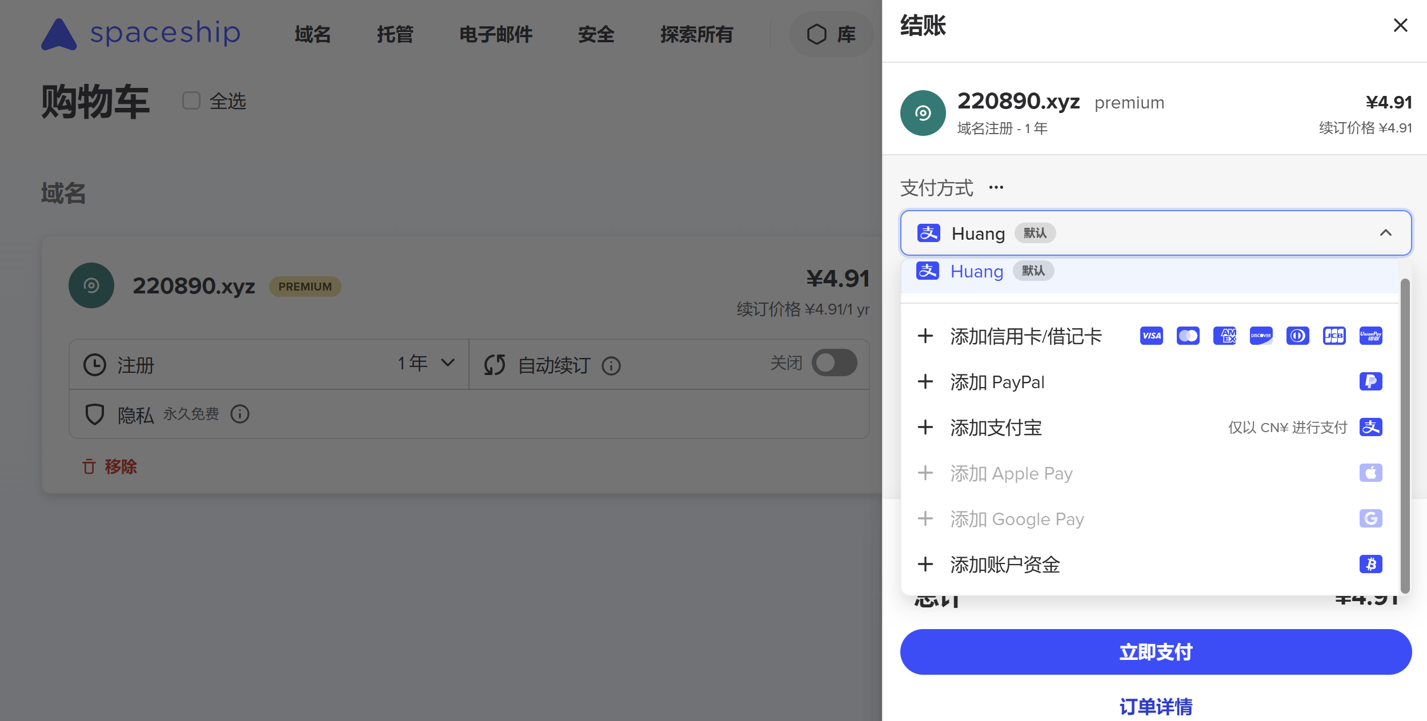Open the 安全 navigation menu
Screen dimensions: 1427x721
click(596, 34)
